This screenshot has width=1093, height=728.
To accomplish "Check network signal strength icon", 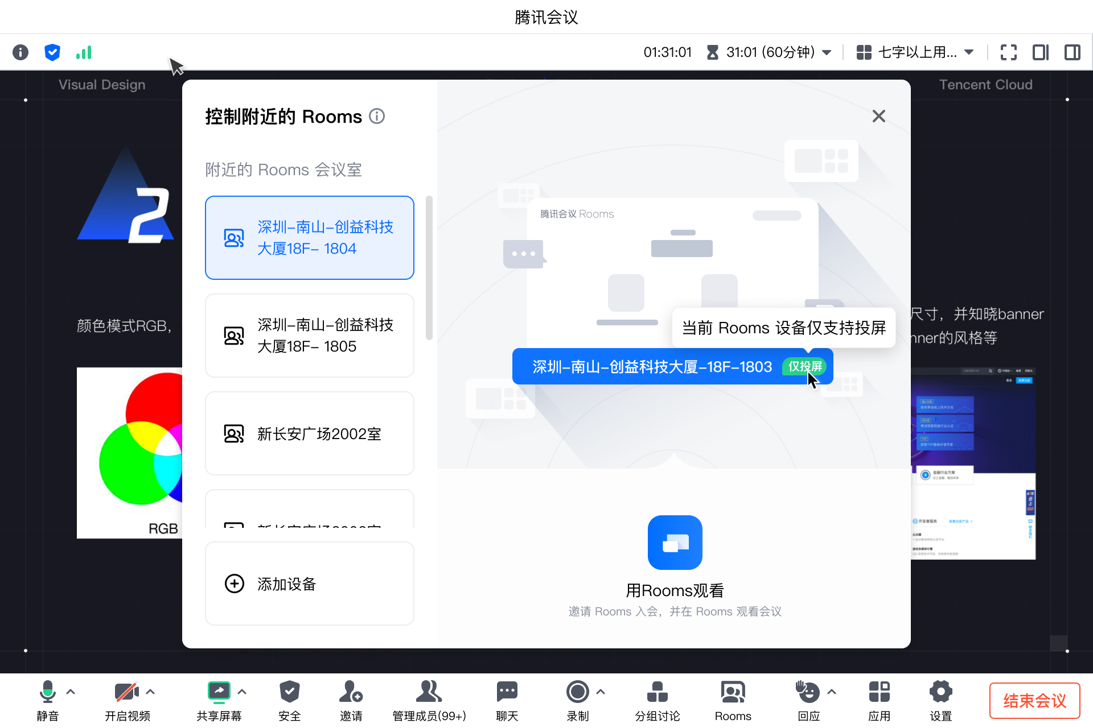I will coord(84,52).
